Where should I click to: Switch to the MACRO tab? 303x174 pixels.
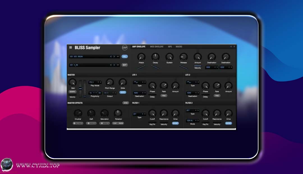click(x=179, y=47)
